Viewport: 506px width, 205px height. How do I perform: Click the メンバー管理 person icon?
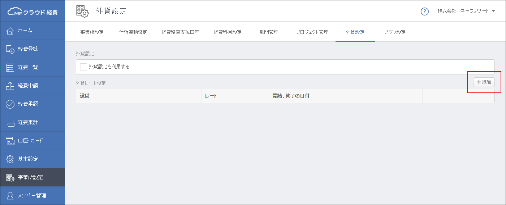[x=10, y=196]
